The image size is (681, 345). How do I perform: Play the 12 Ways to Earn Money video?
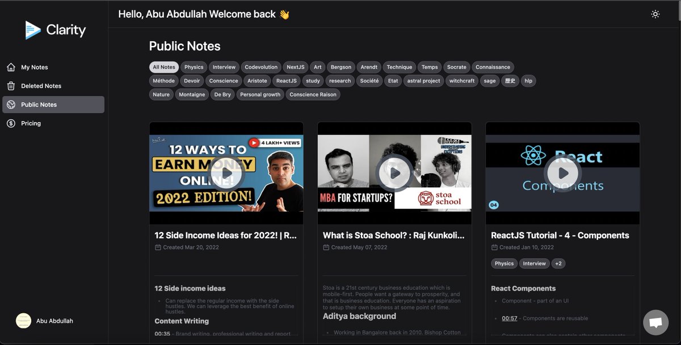pyautogui.click(x=226, y=173)
